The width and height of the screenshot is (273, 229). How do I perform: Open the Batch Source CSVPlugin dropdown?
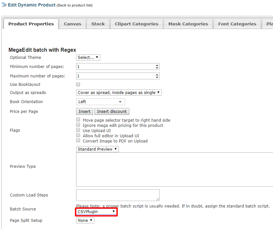[96, 211]
